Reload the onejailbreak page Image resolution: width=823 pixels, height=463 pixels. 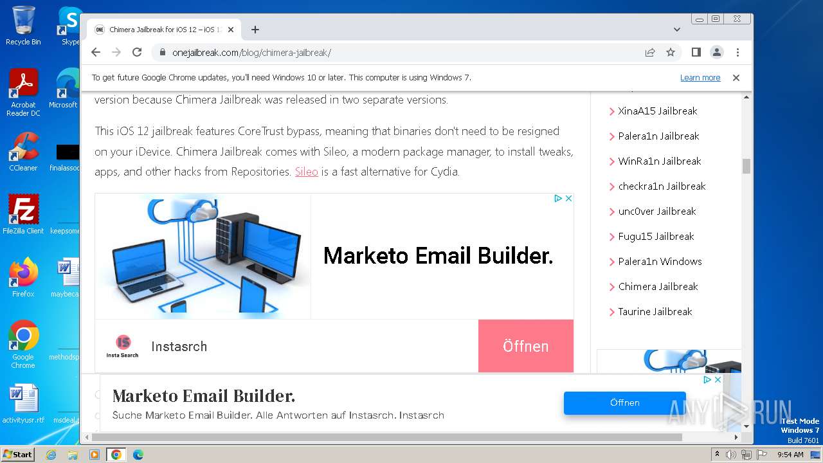[x=137, y=53]
